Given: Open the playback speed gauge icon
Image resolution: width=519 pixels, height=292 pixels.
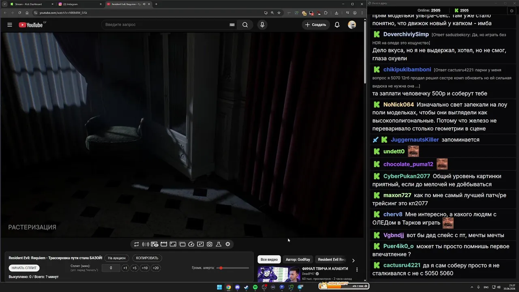Looking at the screenshot, I should coord(191,244).
